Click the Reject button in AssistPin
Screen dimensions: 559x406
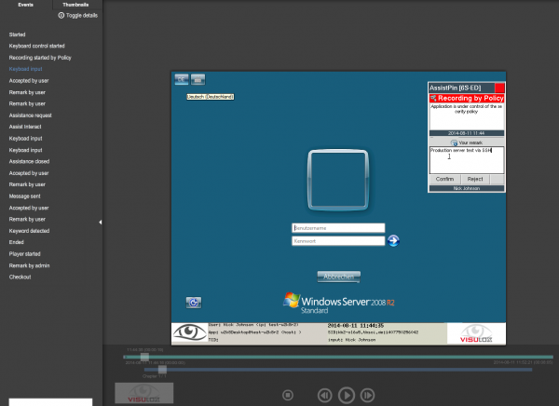click(x=475, y=179)
